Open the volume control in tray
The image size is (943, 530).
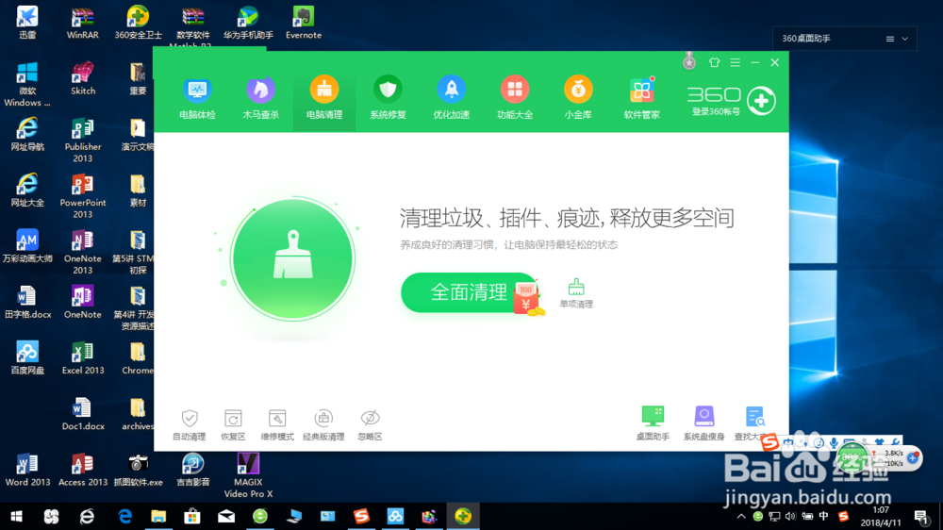pos(790,516)
